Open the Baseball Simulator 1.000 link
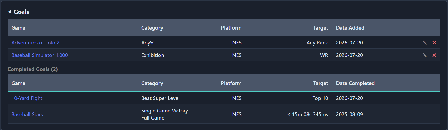Screen dimensions: 448x130 tap(40, 55)
